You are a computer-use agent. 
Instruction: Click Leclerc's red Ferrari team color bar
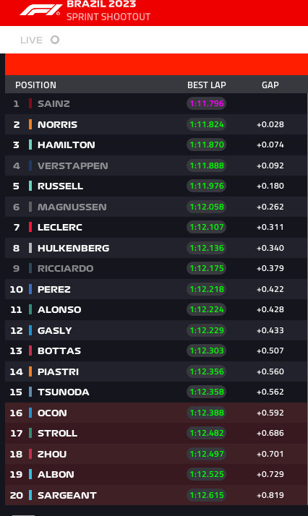pos(30,227)
